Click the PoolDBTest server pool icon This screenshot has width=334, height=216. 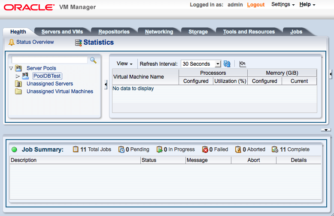(25, 76)
